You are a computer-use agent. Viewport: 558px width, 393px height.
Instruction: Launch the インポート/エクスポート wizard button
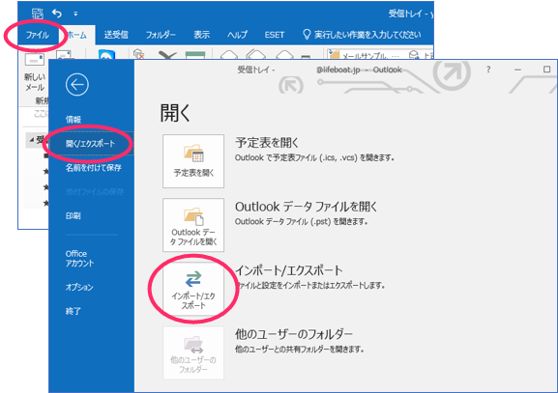tap(193, 289)
